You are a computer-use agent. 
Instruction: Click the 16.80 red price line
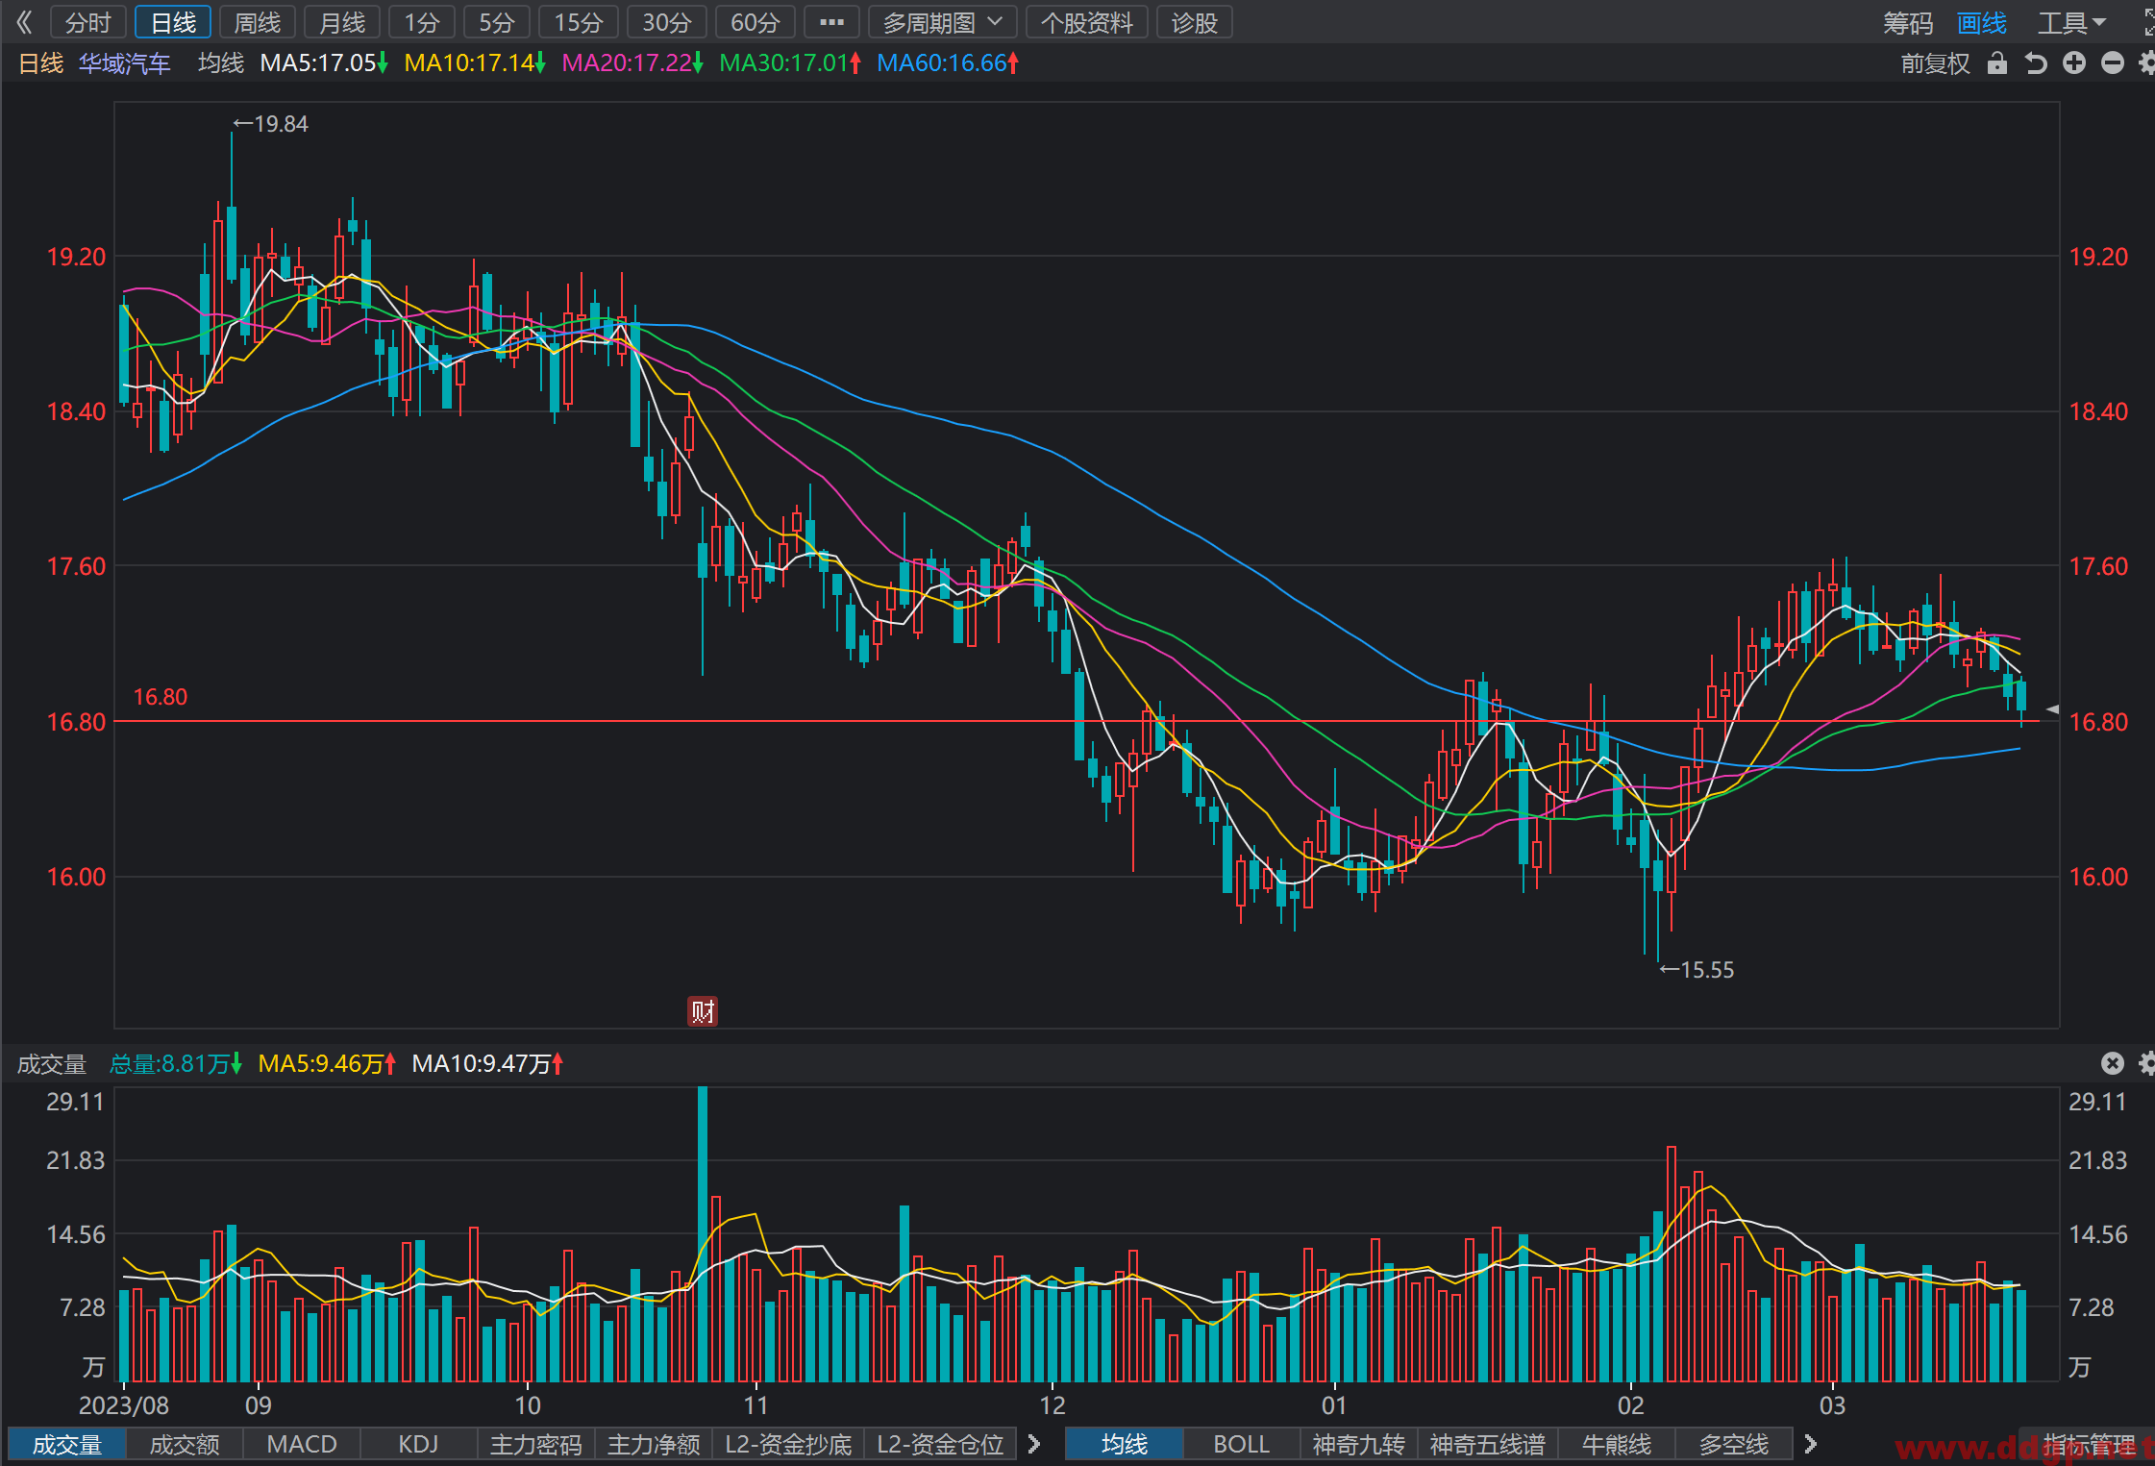click(1077, 720)
